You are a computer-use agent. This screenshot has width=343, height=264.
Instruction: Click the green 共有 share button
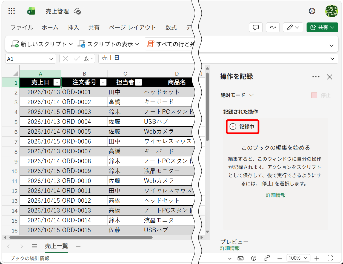point(322,27)
